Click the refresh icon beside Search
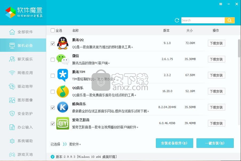The width and height of the screenshot is (241, 161). 177,20
